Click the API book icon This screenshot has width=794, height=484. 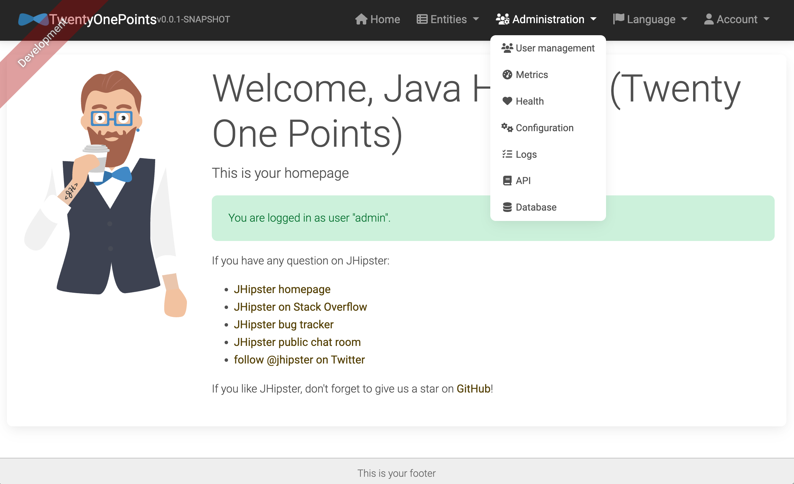(x=507, y=181)
